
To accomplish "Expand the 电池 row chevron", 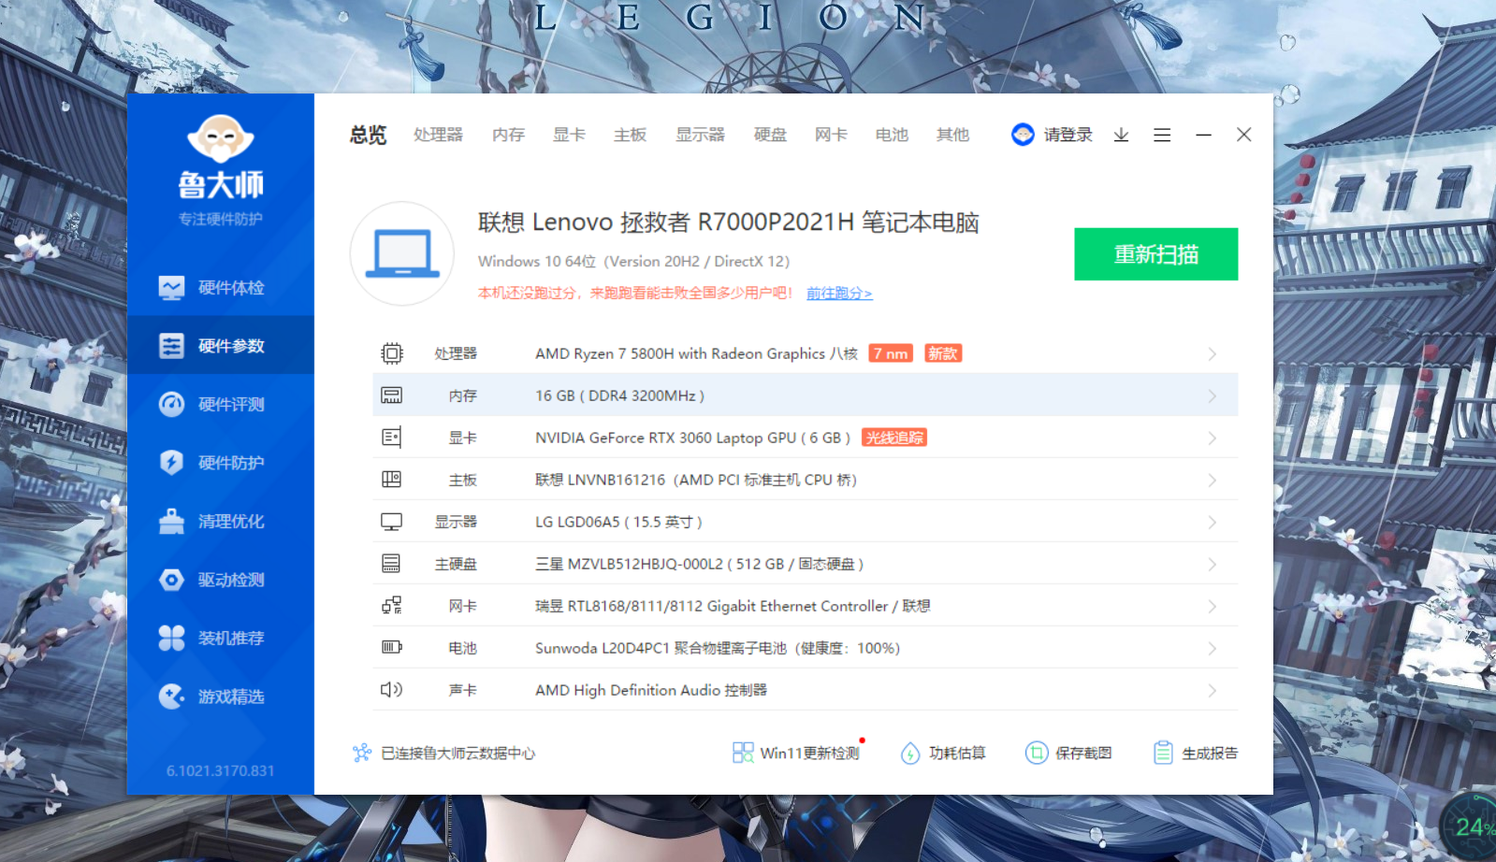I will point(1212,649).
